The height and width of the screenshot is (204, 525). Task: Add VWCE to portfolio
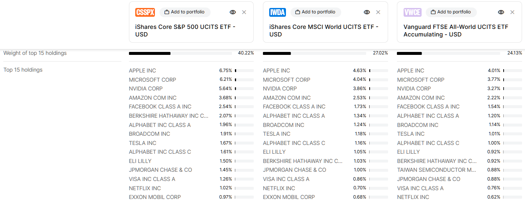pos(450,12)
